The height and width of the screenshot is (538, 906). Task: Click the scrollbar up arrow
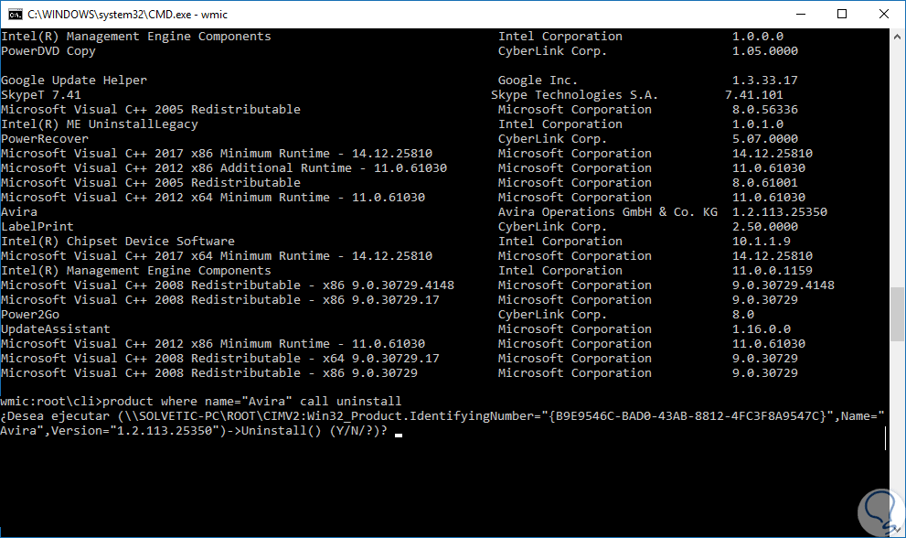[898, 36]
